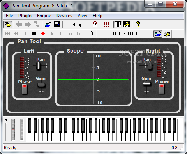Click the Ready status bar text
The width and height of the screenshot is (187, 154).
coord(10,148)
